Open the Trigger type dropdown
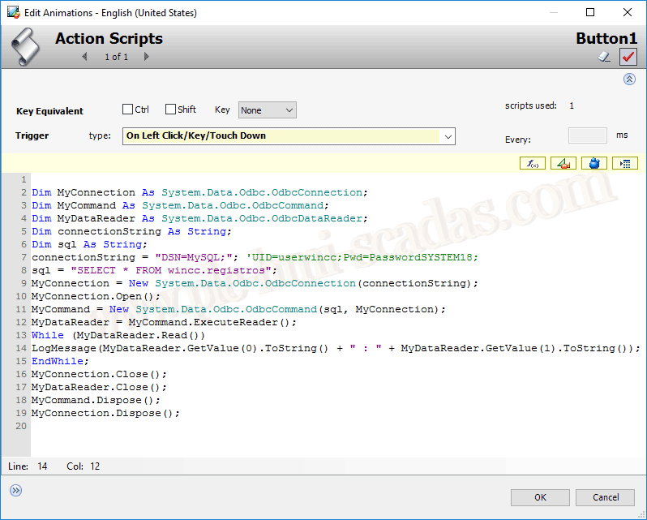 [289, 136]
